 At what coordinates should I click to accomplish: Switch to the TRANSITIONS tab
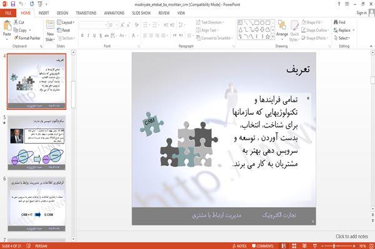coord(86,13)
